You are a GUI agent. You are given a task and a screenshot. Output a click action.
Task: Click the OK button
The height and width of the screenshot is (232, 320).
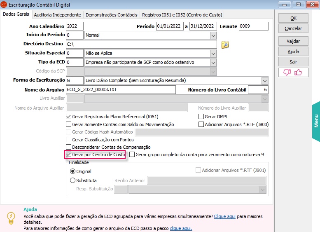point(293,18)
